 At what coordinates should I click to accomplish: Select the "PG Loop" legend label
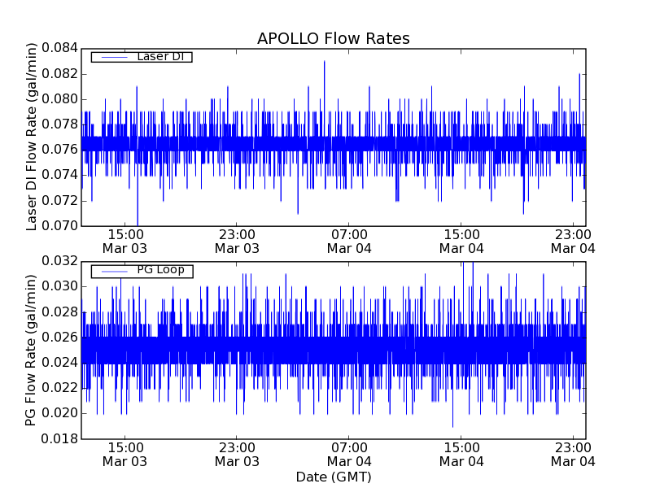(x=160, y=270)
